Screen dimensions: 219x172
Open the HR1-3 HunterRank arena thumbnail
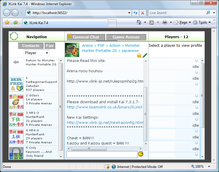16,119
